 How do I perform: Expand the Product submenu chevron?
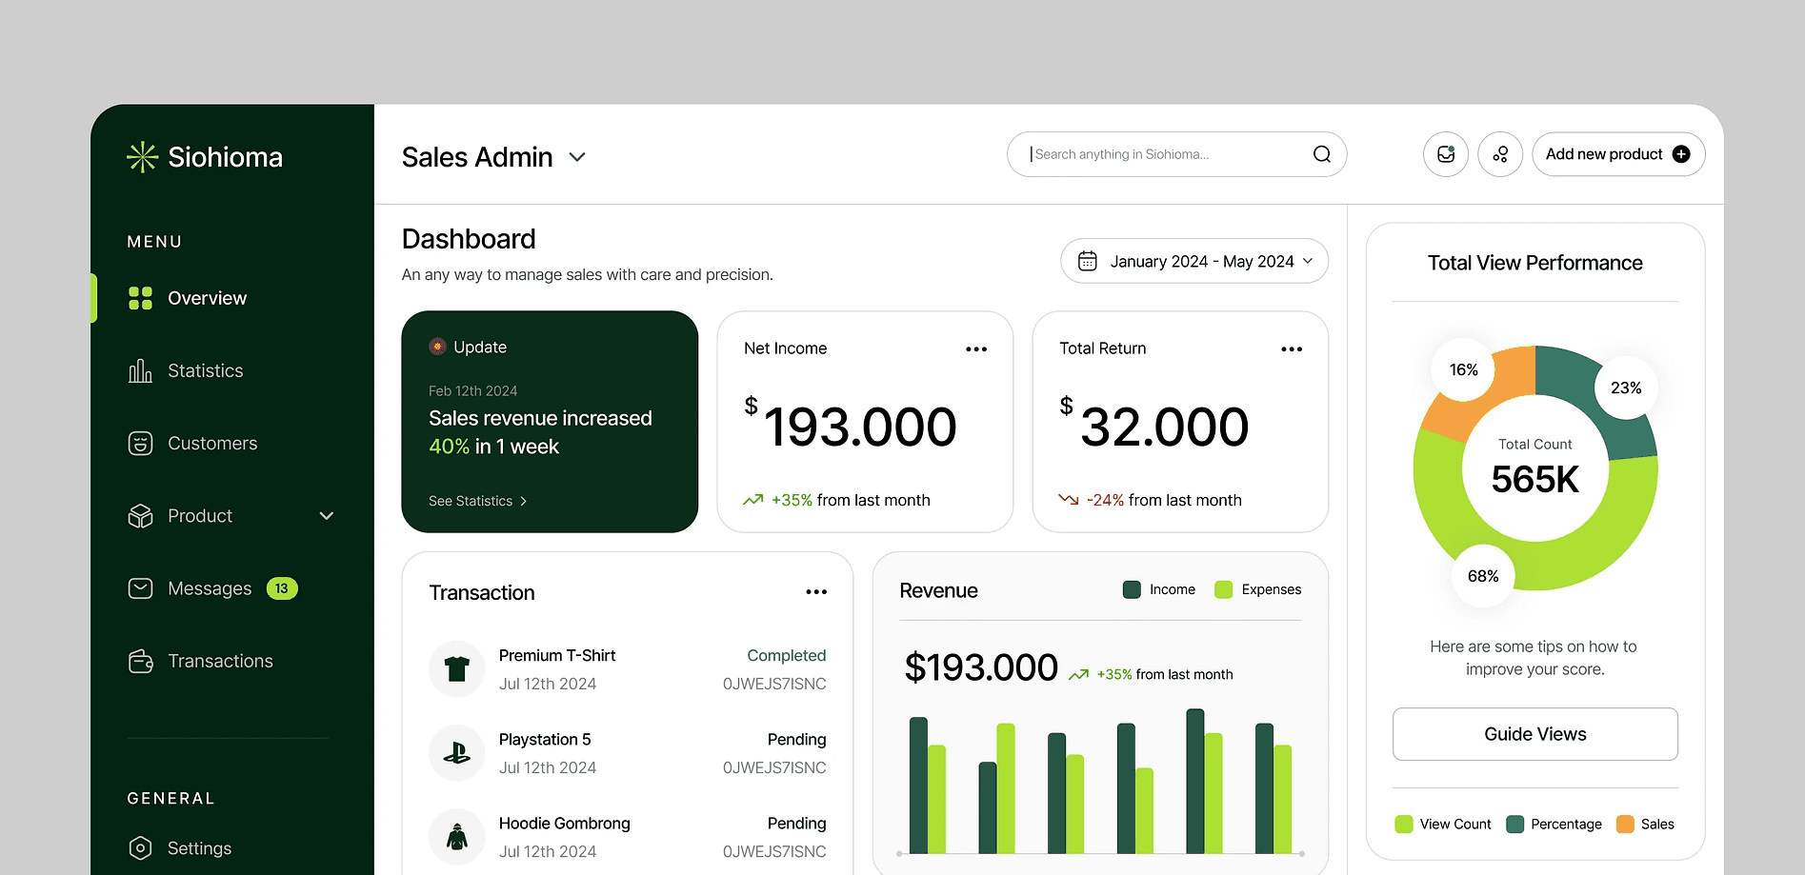(x=327, y=516)
